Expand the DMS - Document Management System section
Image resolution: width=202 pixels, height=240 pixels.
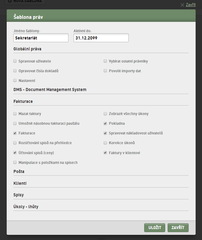(50, 90)
